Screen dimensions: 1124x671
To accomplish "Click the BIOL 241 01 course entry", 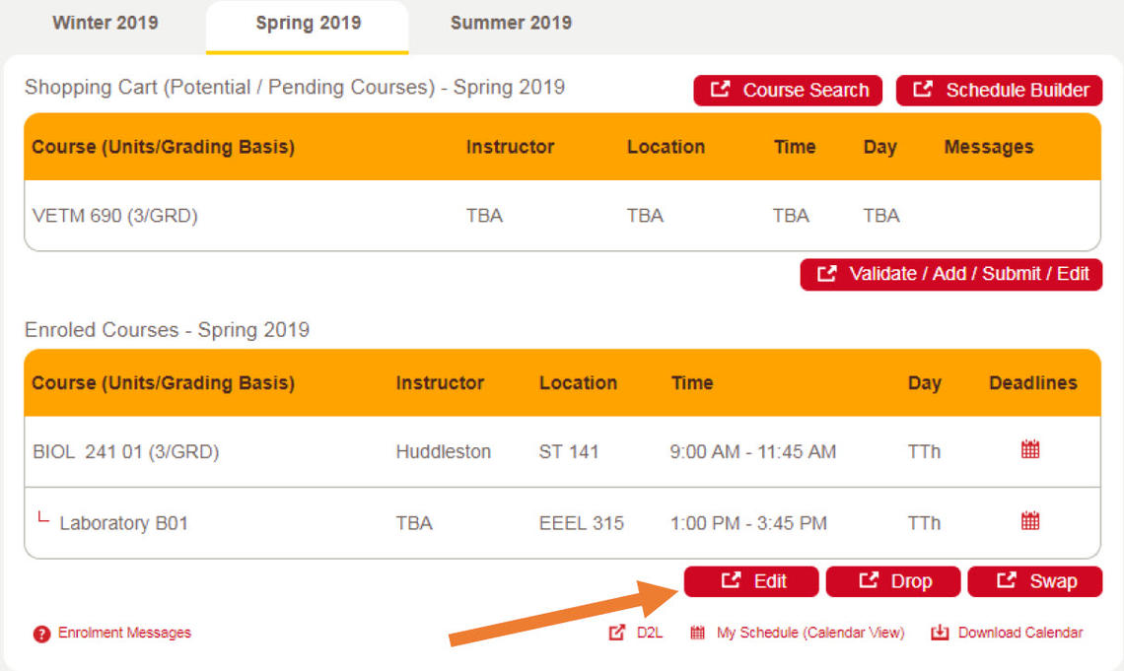I will click(x=125, y=452).
